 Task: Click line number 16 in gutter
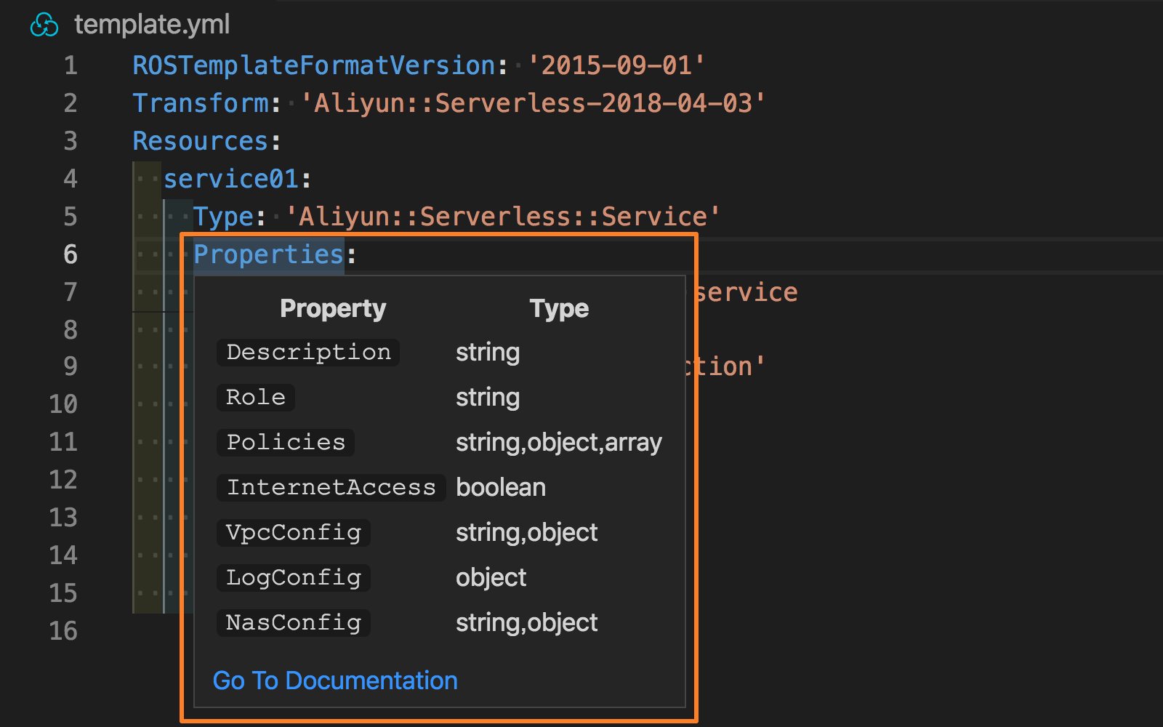point(63,631)
